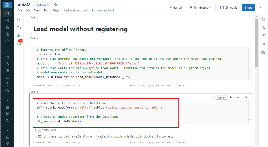
Task: Click the AutoML notebook title
Action: tap(25, 5)
